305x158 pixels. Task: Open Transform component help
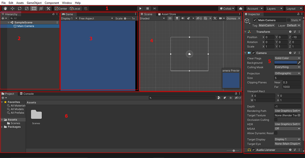pos(290,32)
